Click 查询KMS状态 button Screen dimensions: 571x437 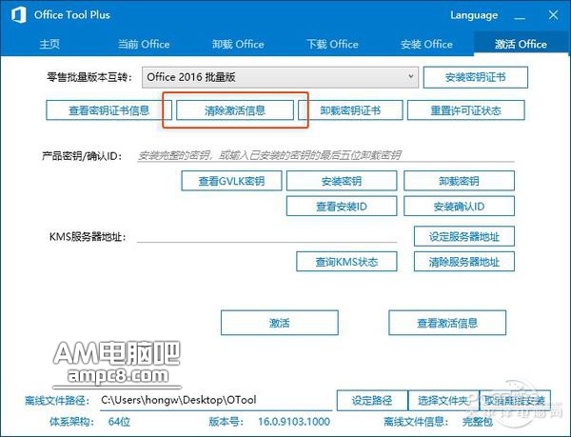pyautogui.click(x=346, y=262)
